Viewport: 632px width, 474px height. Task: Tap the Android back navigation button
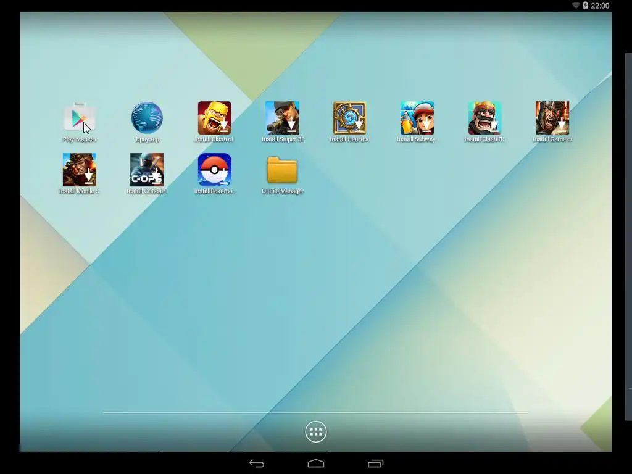coord(257,464)
